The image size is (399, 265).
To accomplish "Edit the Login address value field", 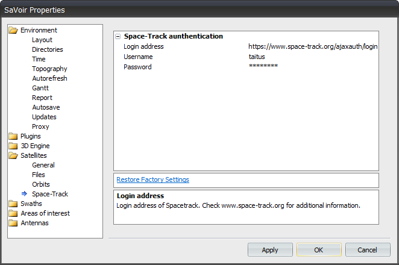I will click(312, 46).
